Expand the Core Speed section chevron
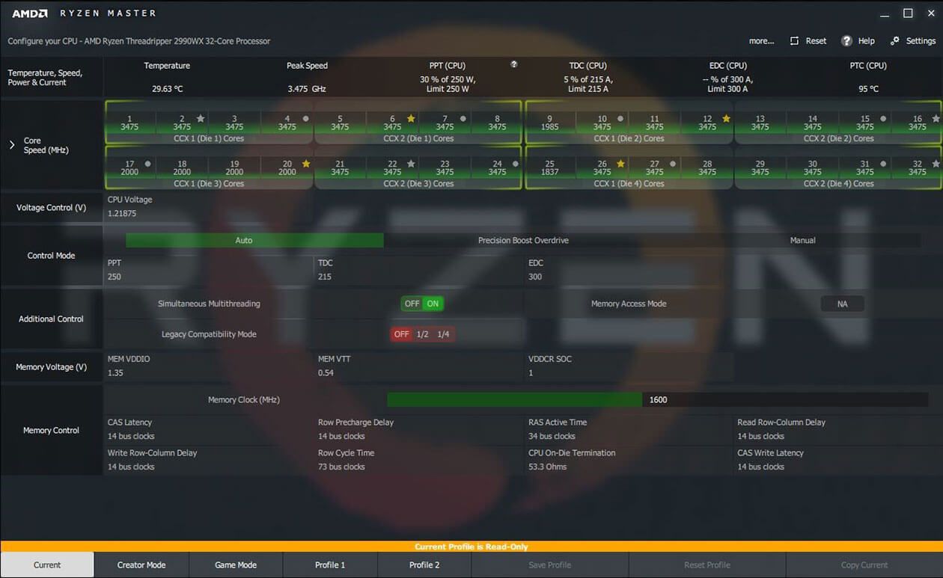Viewport: 943px width, 578px height. [12, 144]
